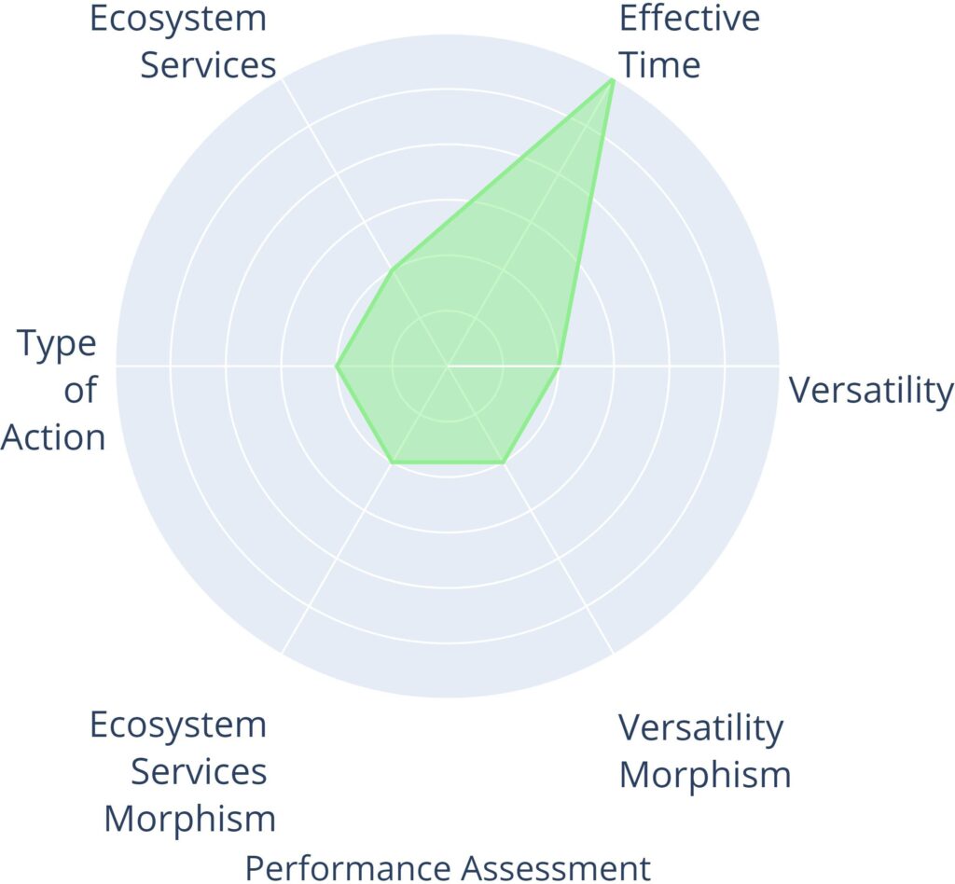Viewport: 955px width, 884px height.
Task: Click outer end of Ecosystem Services Morphism axis line
Action: pos(283,652)
